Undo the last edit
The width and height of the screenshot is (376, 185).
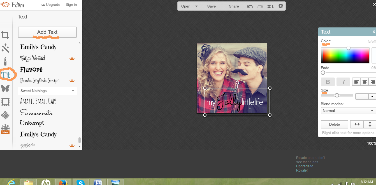[250, 6]
